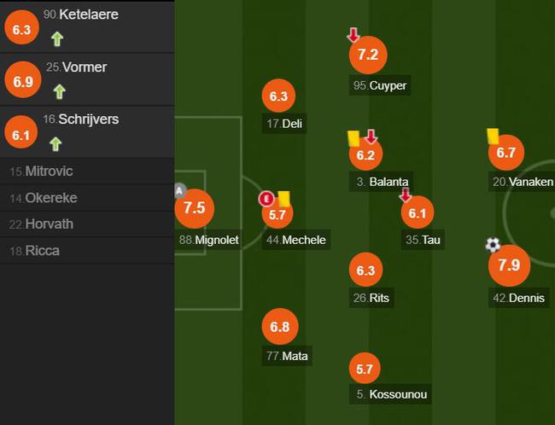Select Okereke in the bench list

(87, 198)
